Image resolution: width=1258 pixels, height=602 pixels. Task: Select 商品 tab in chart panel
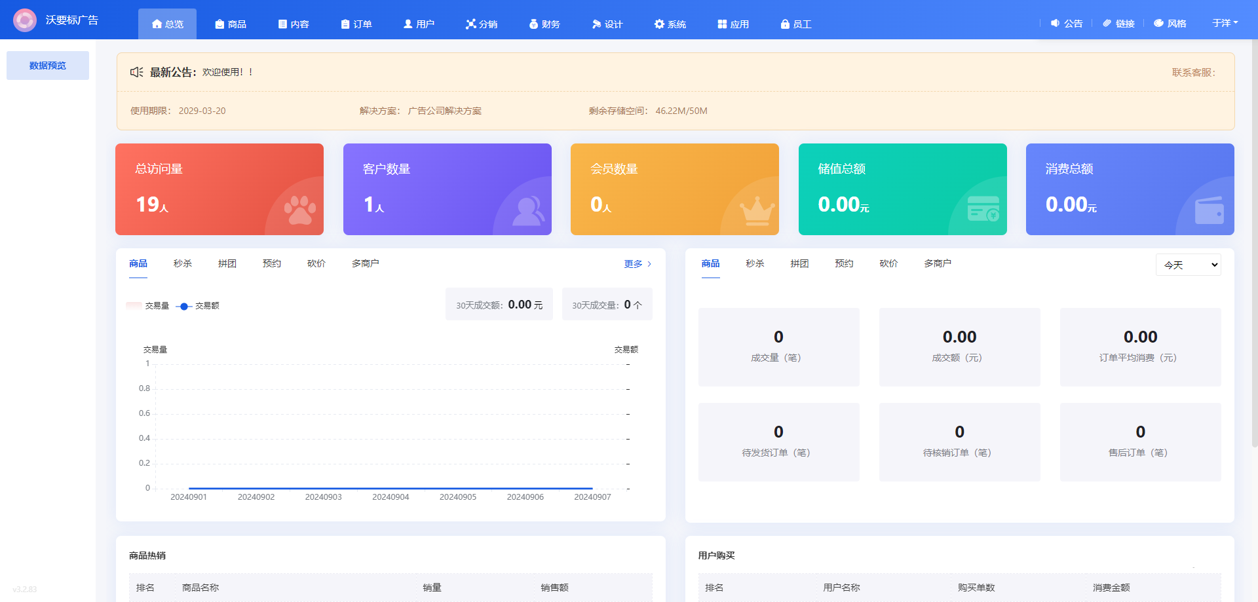(x=138, y=263)
